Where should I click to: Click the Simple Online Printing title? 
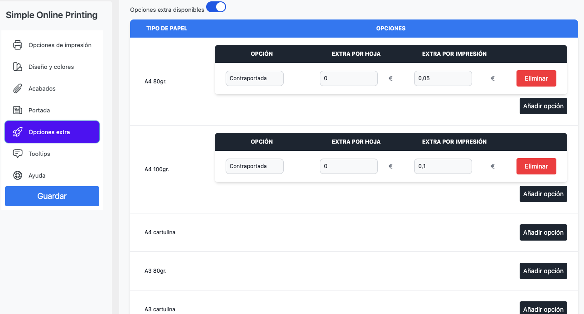(52, 15)
